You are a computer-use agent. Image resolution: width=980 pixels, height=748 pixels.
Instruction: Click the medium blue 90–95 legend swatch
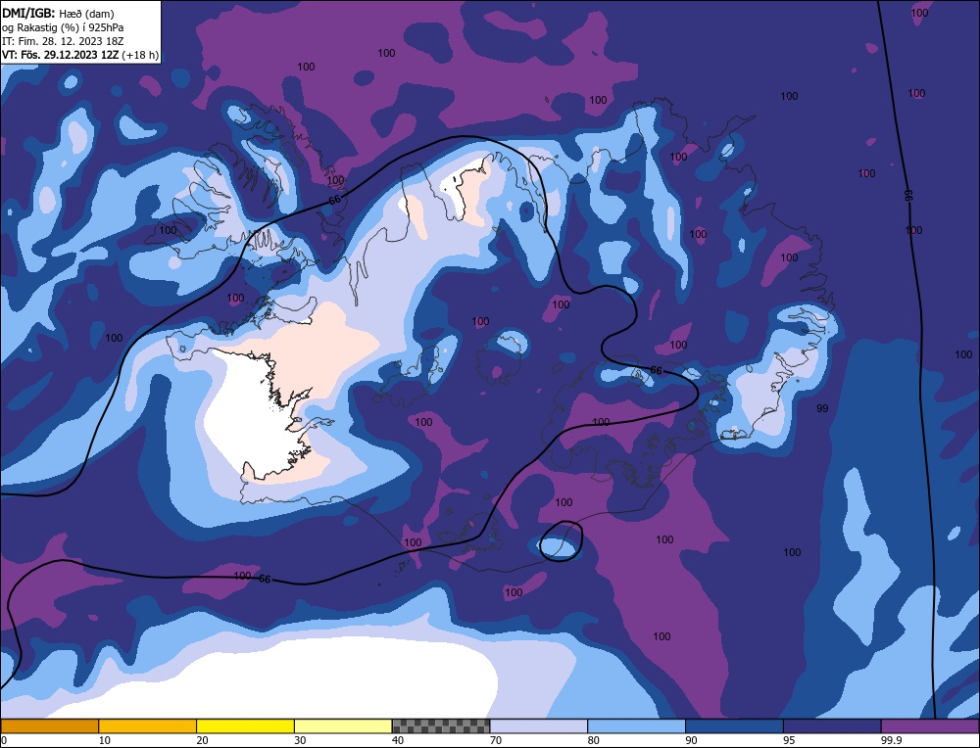point(734,726)
